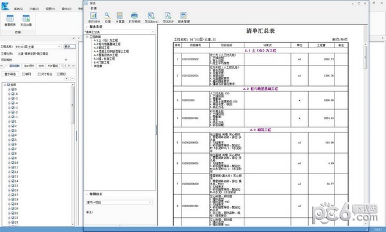
Task: Open the 操作(O) menu
Action: click(x=66, y=9)
